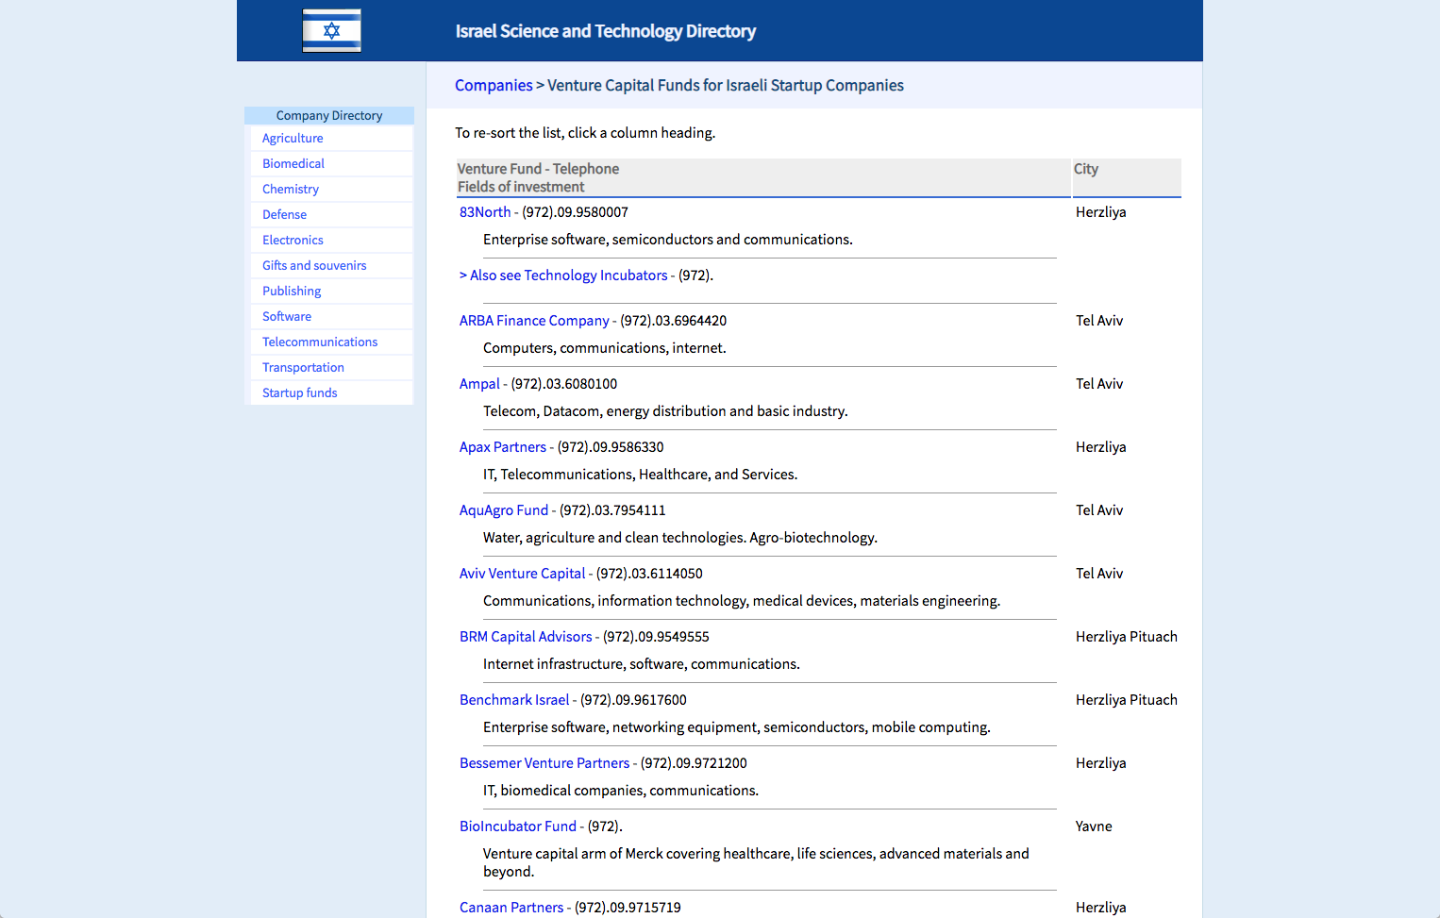
Task: Click Aviv Venture Capital phone (972).03.6114050
Action: point(649,574)
